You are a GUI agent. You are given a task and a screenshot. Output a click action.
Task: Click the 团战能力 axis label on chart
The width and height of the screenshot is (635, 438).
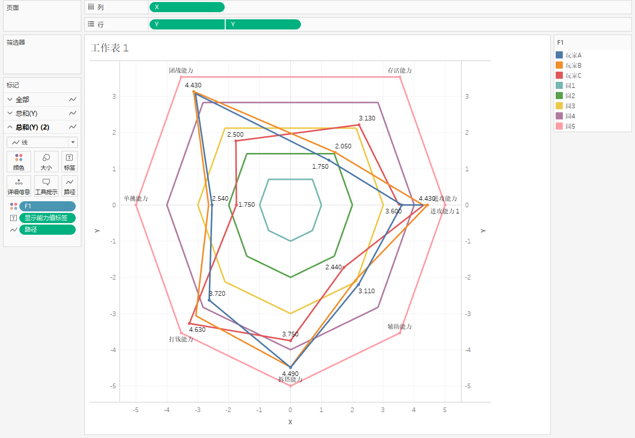tap(181, 71)
